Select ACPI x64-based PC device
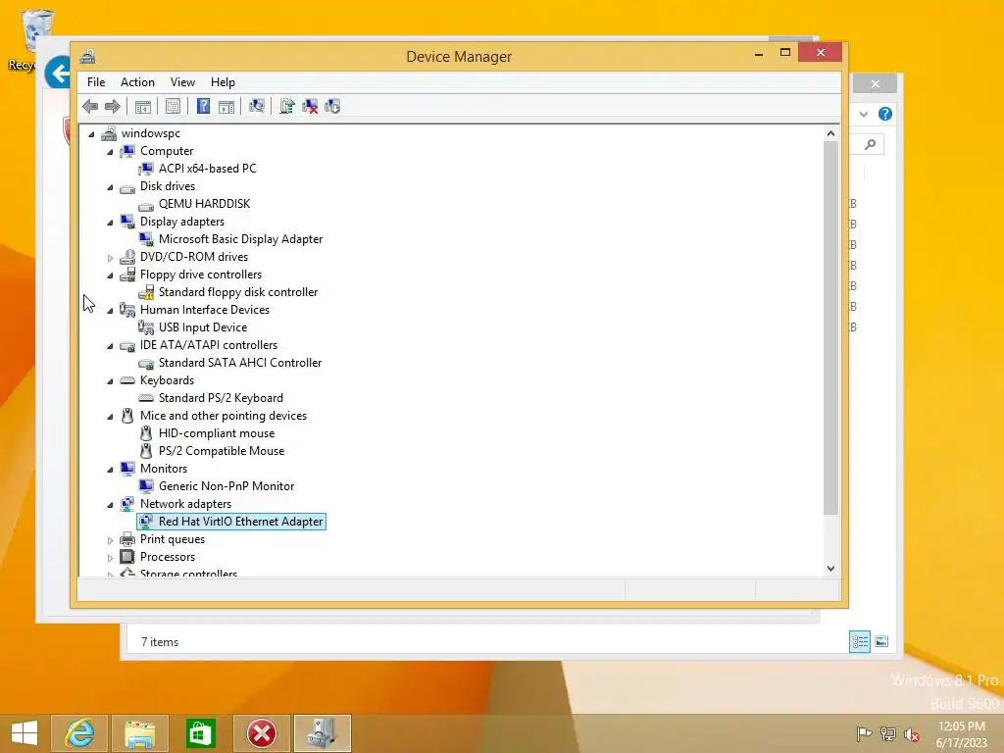The height and width of the screenshot is (753, 1004). pos(208,169)
